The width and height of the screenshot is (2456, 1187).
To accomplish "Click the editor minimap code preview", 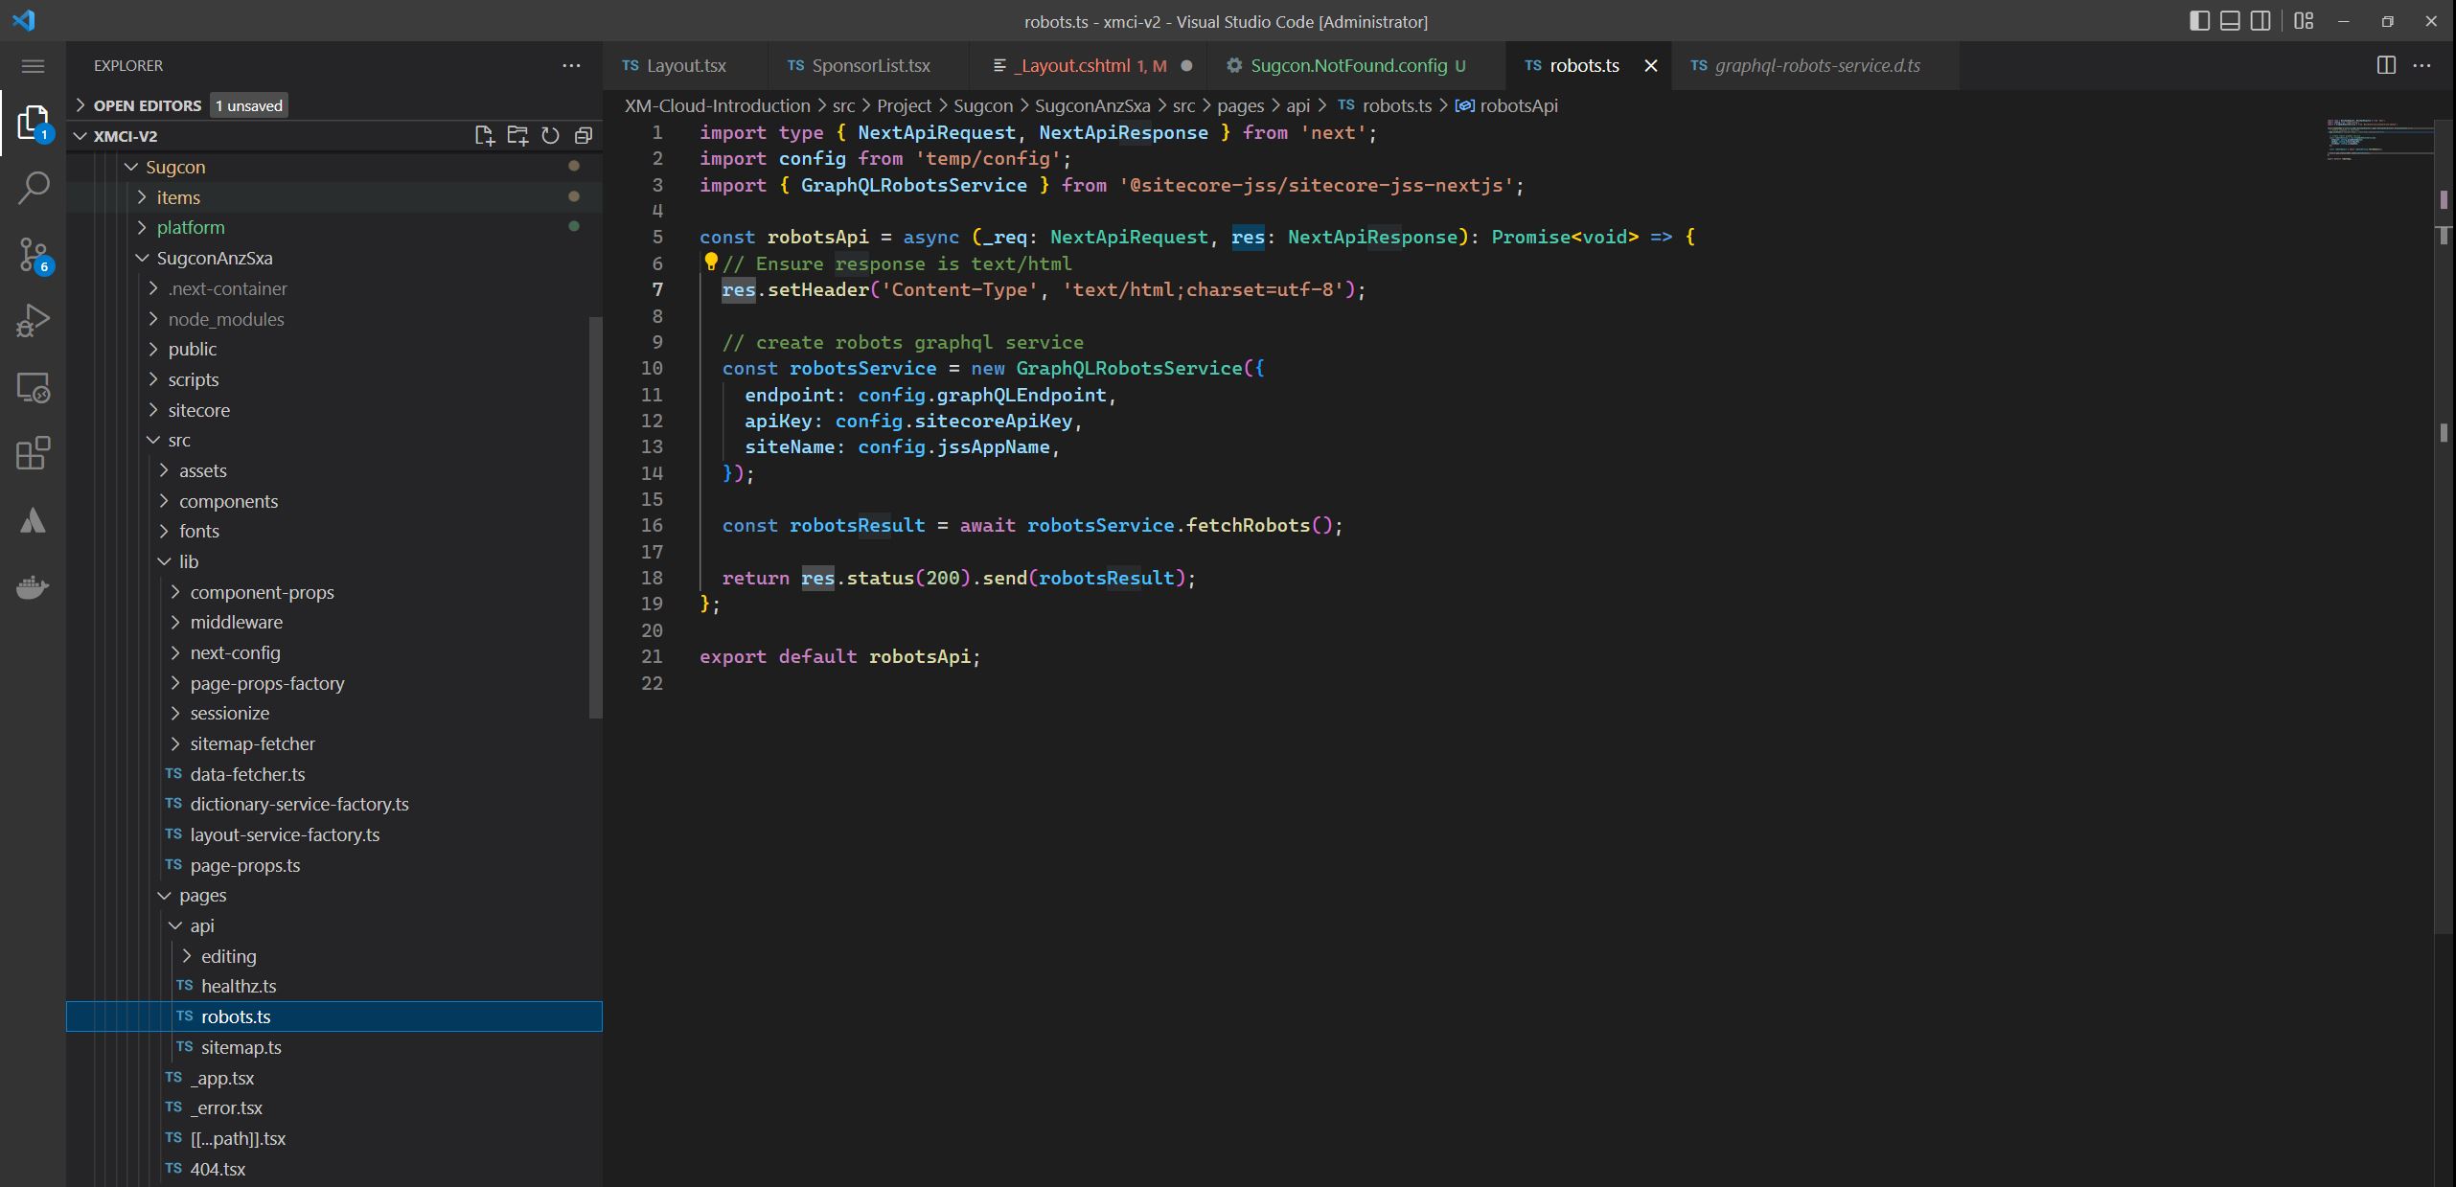I will pyautogui.click(x=2380, y=139).
